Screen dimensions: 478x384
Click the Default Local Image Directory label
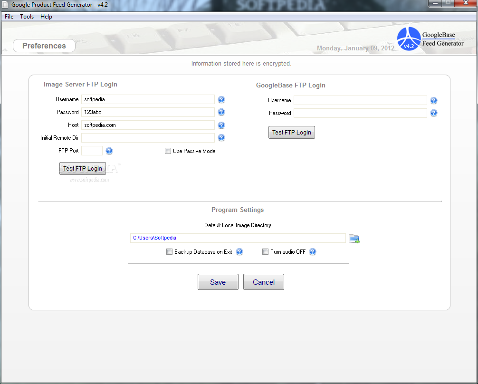pos(238,225)
